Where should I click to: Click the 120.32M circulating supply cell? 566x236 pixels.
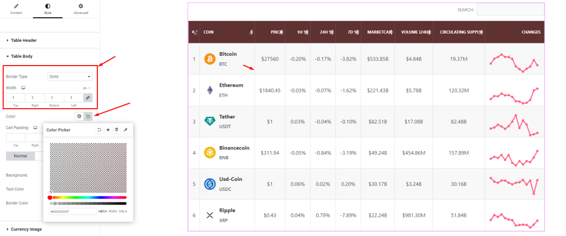[459, 90]
